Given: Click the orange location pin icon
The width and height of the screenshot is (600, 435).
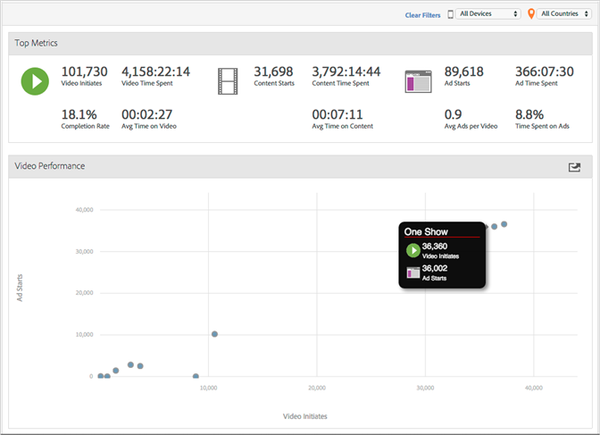Looking at the screenshot, I should click(x=530, y=13).
